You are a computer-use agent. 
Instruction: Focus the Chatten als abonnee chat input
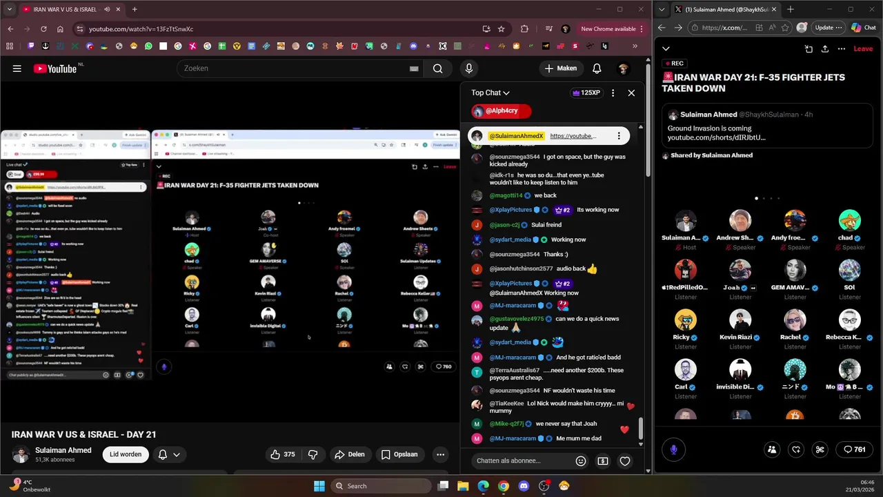[x=521, y=461]
